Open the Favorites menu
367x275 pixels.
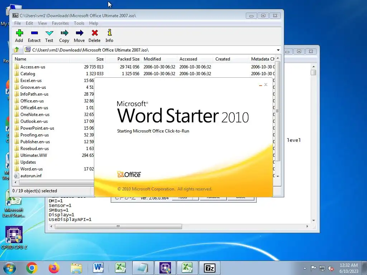[x=60, y=23]
